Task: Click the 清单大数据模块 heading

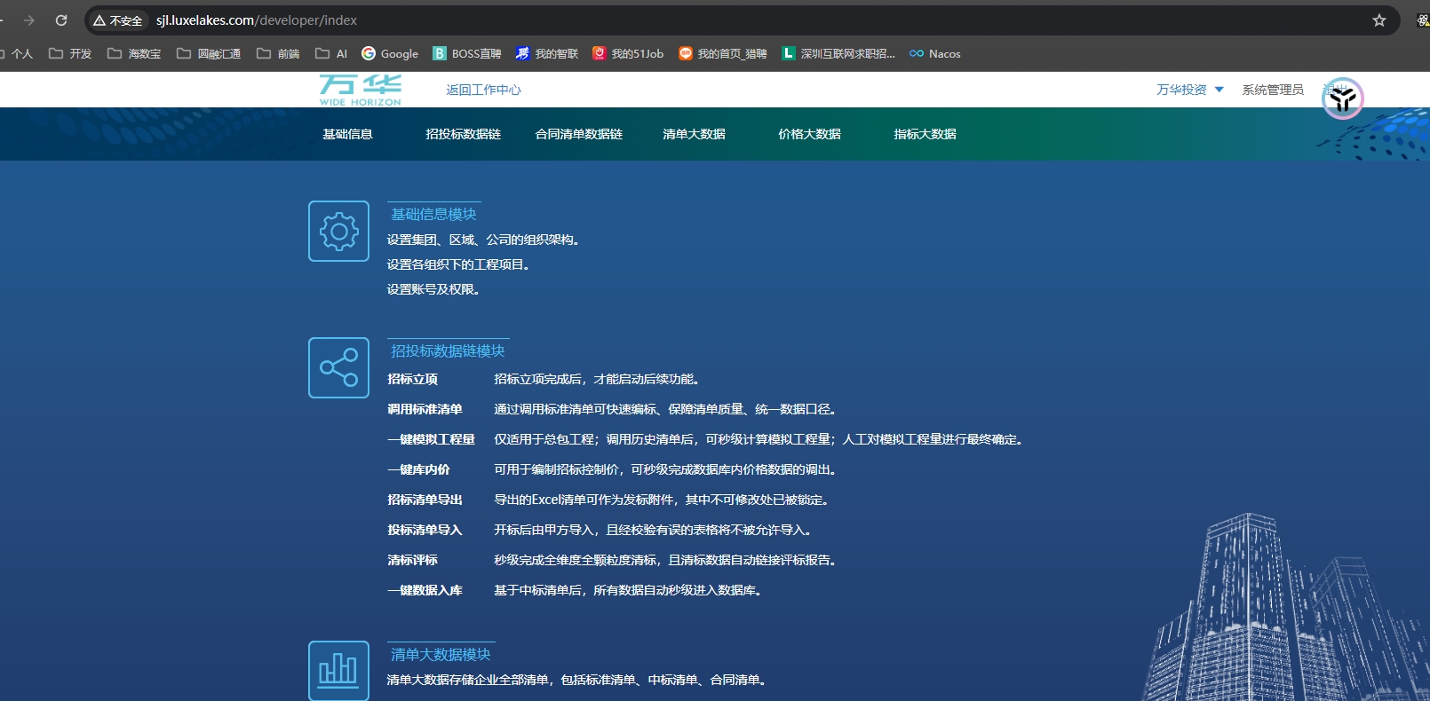Action: point(441,654)
